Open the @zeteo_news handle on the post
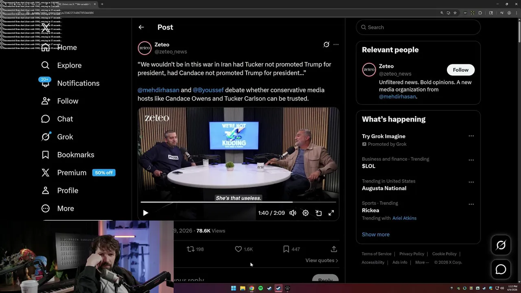The image size is (521, 293). coord(171,52)
